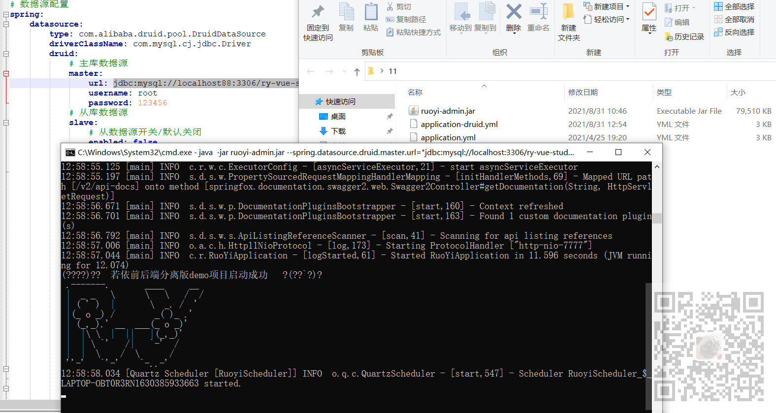Click the username root line in editor

[123, 93]
